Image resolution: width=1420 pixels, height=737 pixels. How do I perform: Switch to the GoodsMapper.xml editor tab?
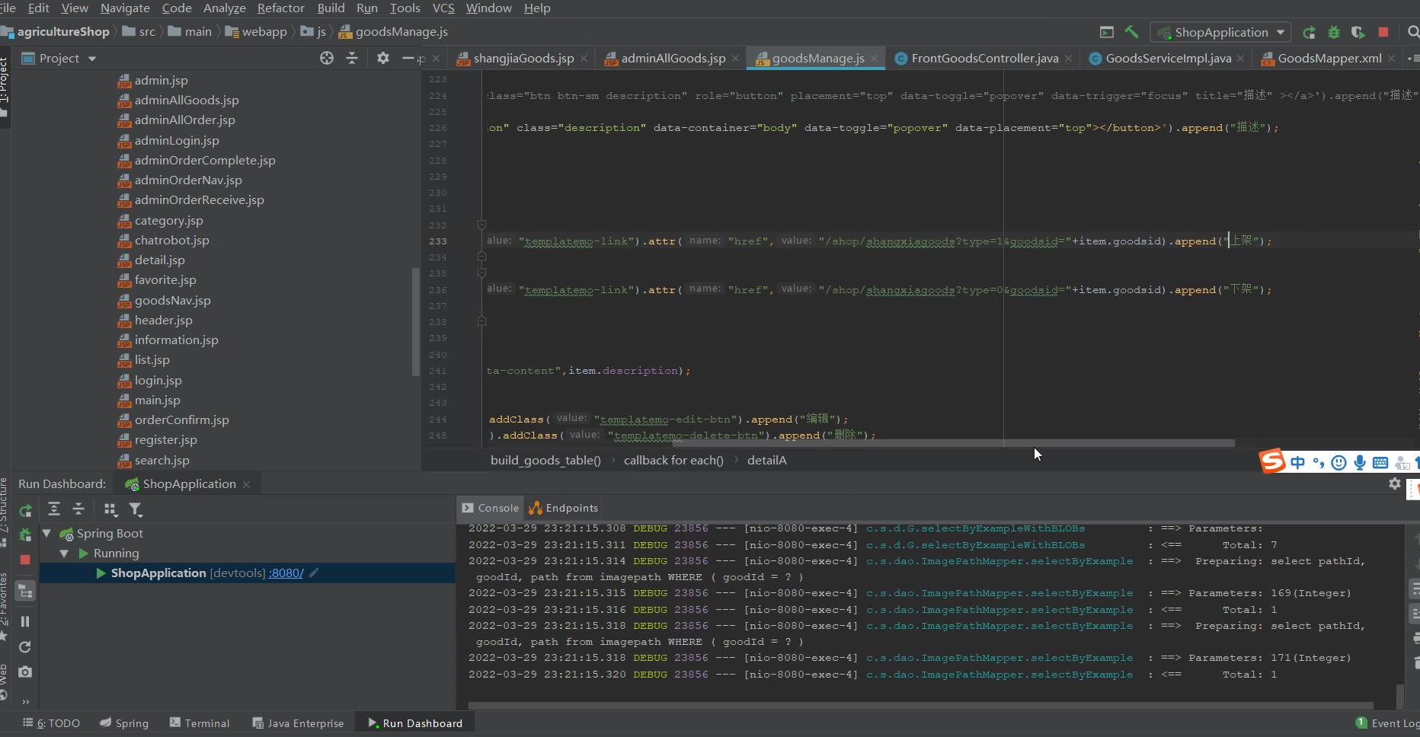pyautogui.click(x=1329, y=58)
